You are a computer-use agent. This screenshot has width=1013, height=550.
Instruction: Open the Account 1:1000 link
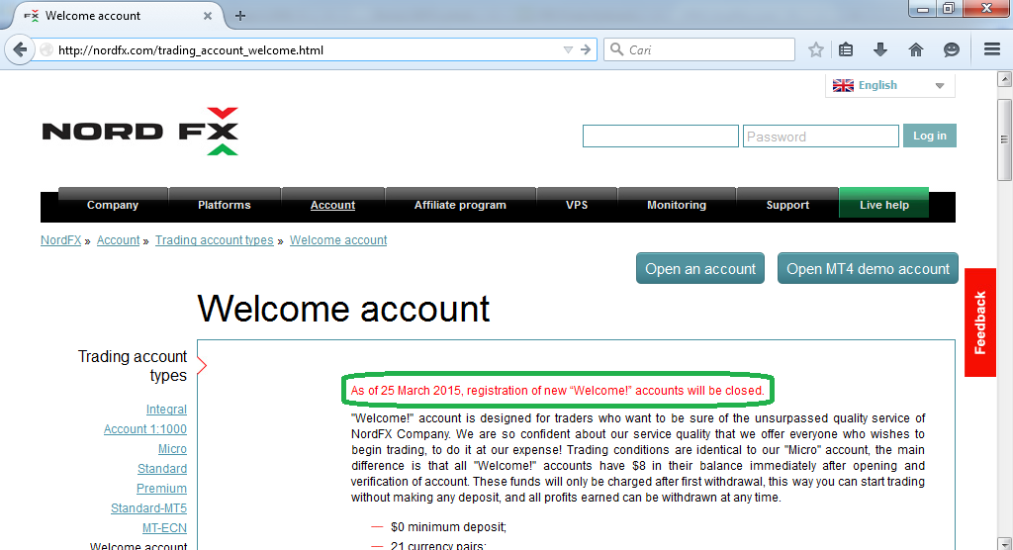click(144, 429)
